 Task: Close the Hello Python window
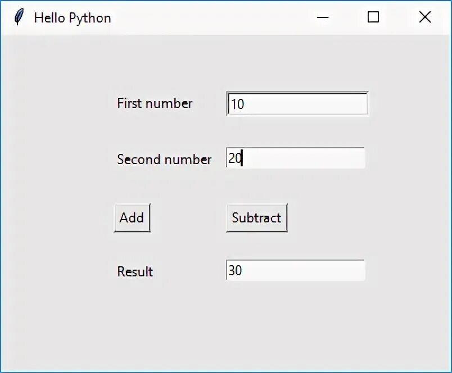(424, 17)
